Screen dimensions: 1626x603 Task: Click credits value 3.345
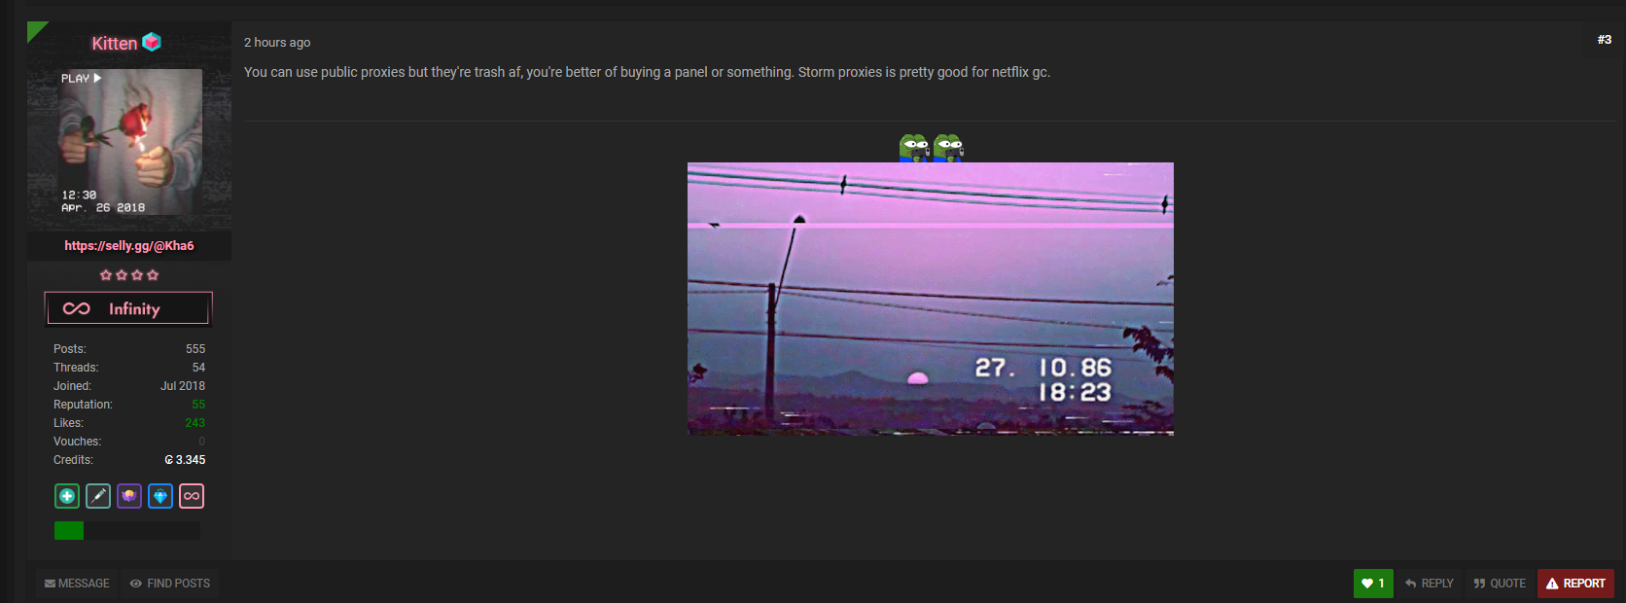point(185,460)
